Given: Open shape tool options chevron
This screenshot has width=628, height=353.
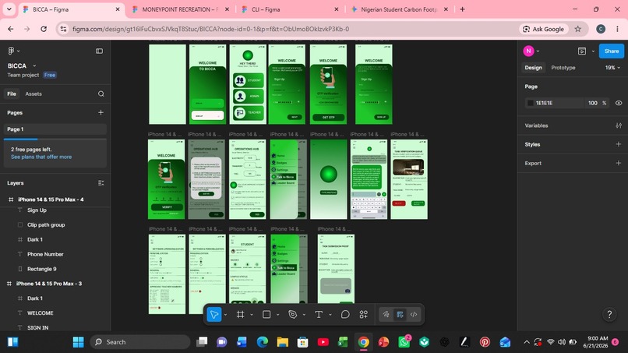Looking at the screenshot, I should [277, 315].
